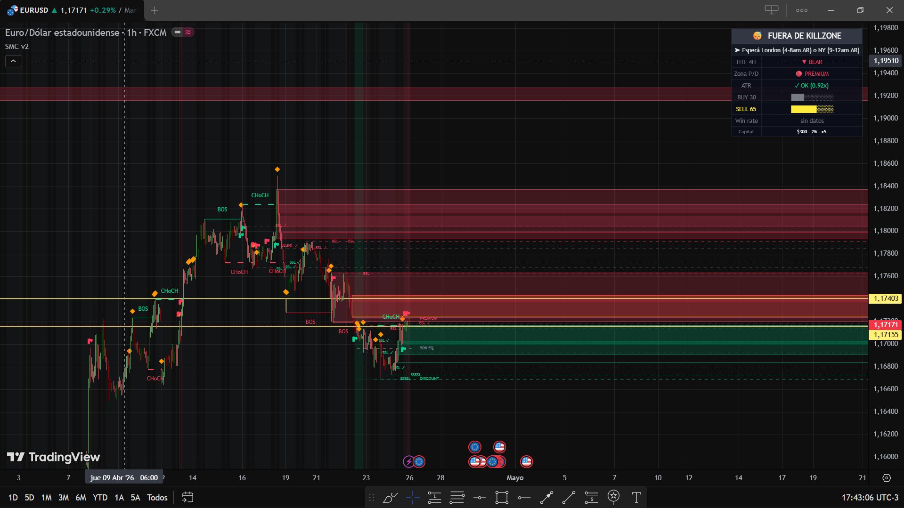
Task: Select the 1D timeframe button
Action: [x=13, y=497]
